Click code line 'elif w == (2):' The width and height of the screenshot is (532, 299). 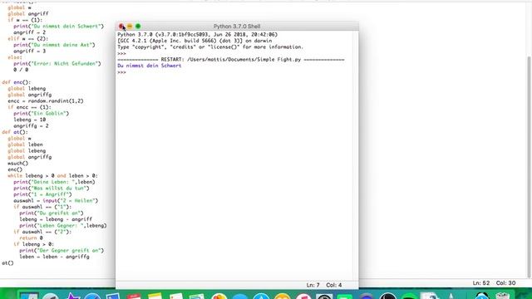(x=27, y=39)
